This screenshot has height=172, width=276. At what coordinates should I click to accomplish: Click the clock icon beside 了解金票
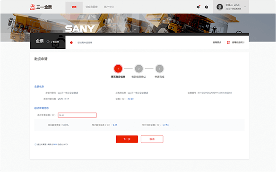pyautogui.click(x=48, y=42)
